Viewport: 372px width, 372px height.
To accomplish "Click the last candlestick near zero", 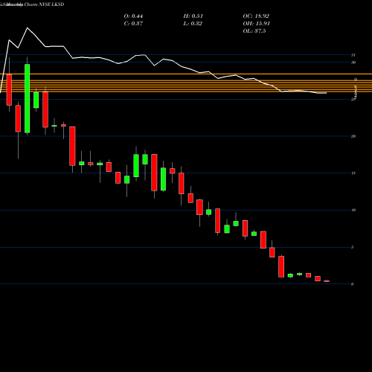I will click(327, 281).
